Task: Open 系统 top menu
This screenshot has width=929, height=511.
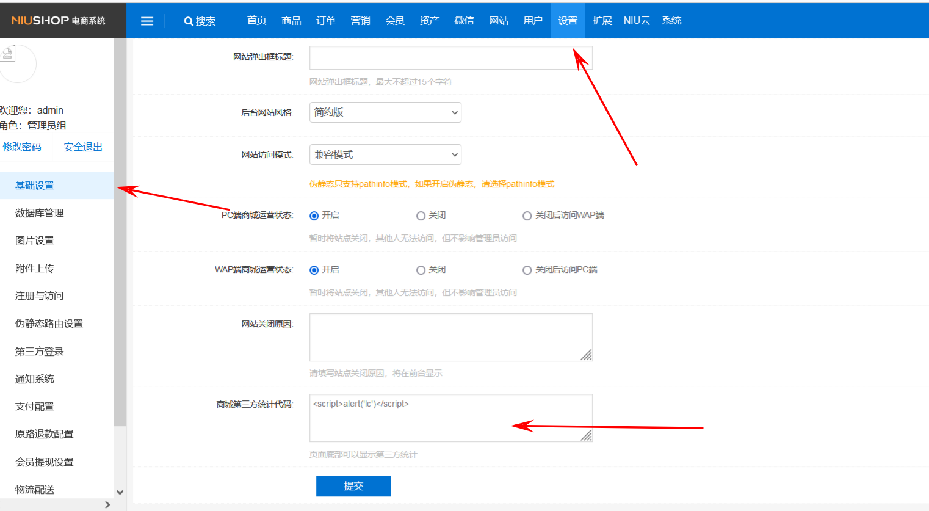Action: 671,21
